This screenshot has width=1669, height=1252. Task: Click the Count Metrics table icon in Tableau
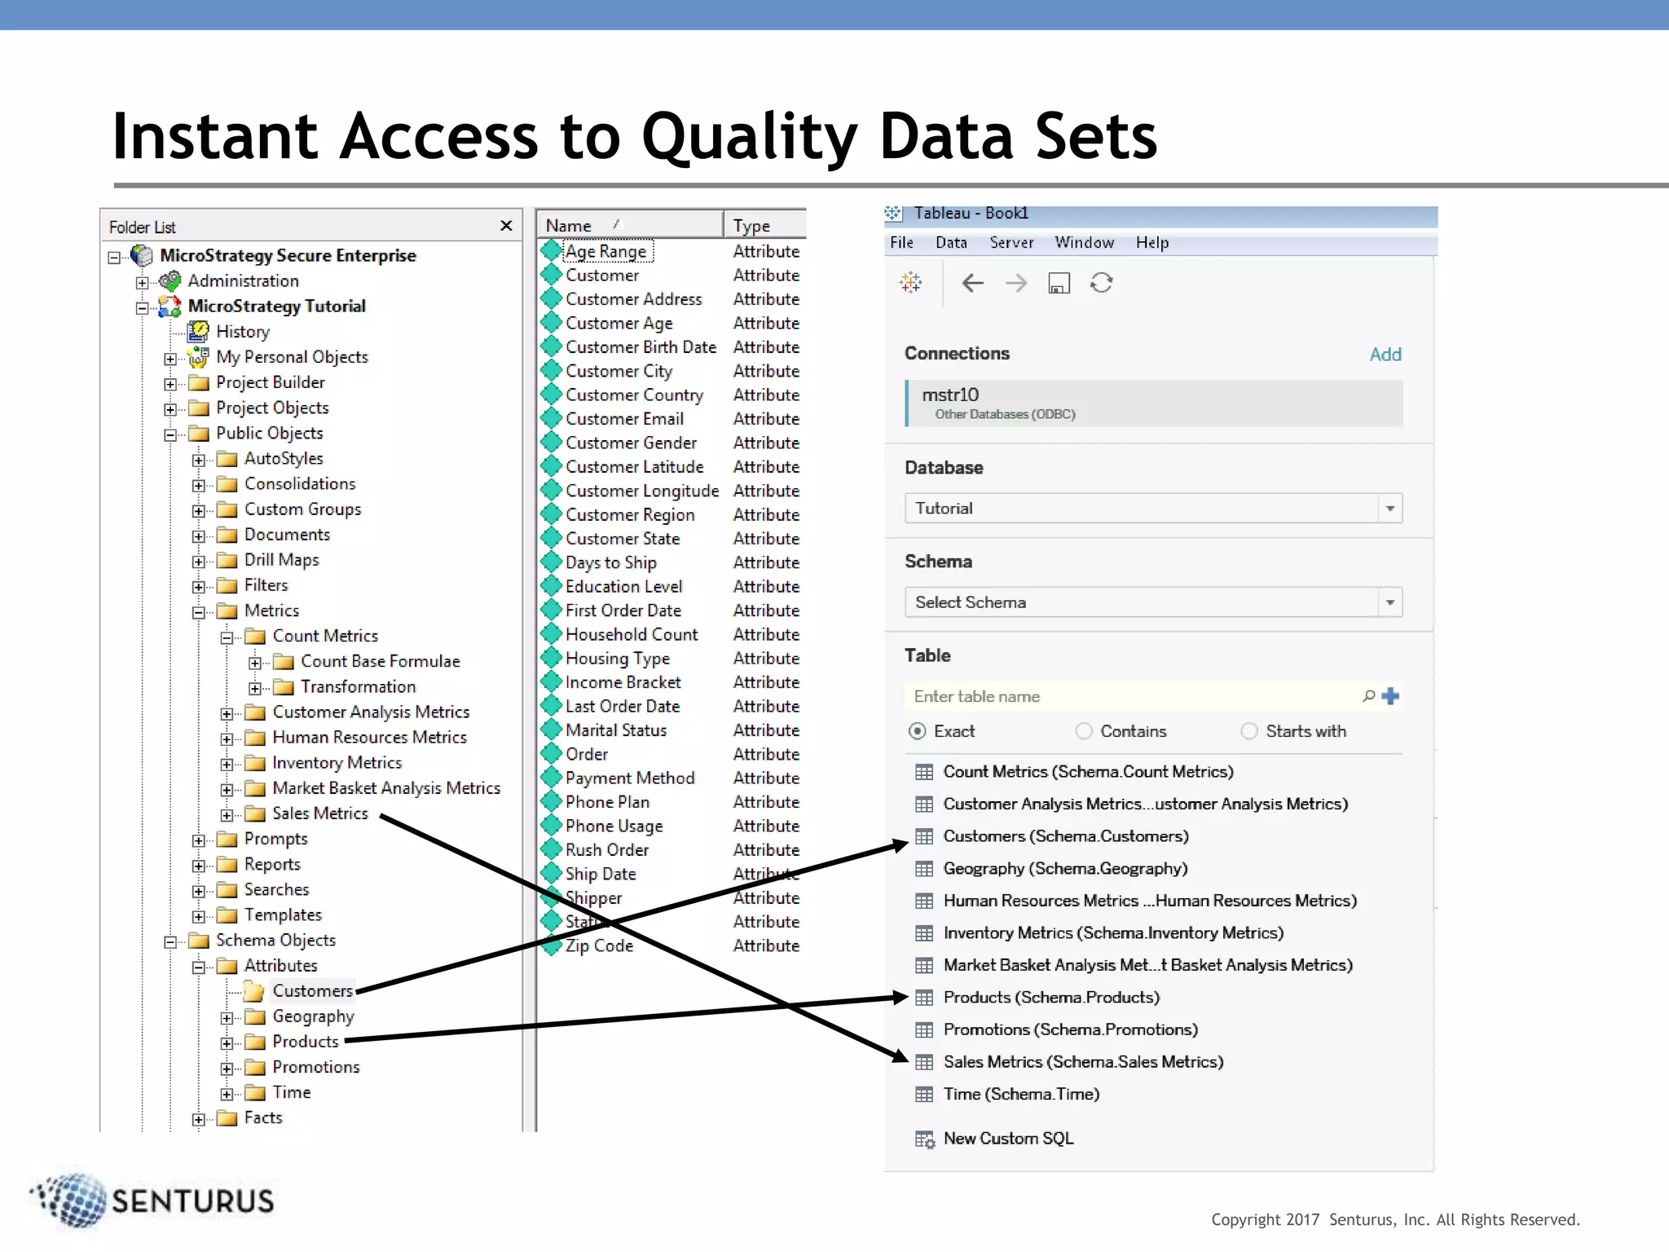924,772
